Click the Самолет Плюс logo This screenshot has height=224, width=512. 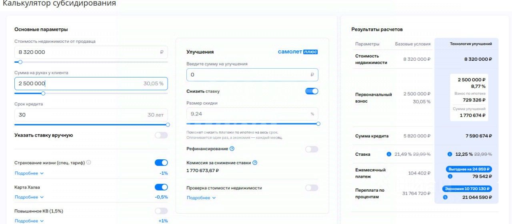pyautogui.click(x=298, y=52)
